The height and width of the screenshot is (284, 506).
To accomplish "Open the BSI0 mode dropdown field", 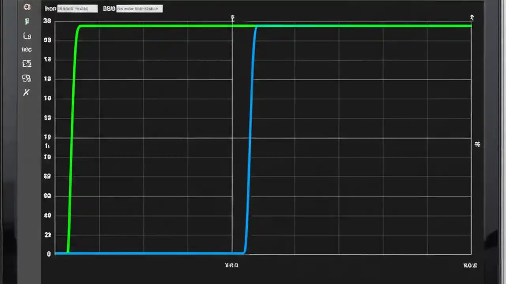I will pyautogui.click(x=139, y=8).
